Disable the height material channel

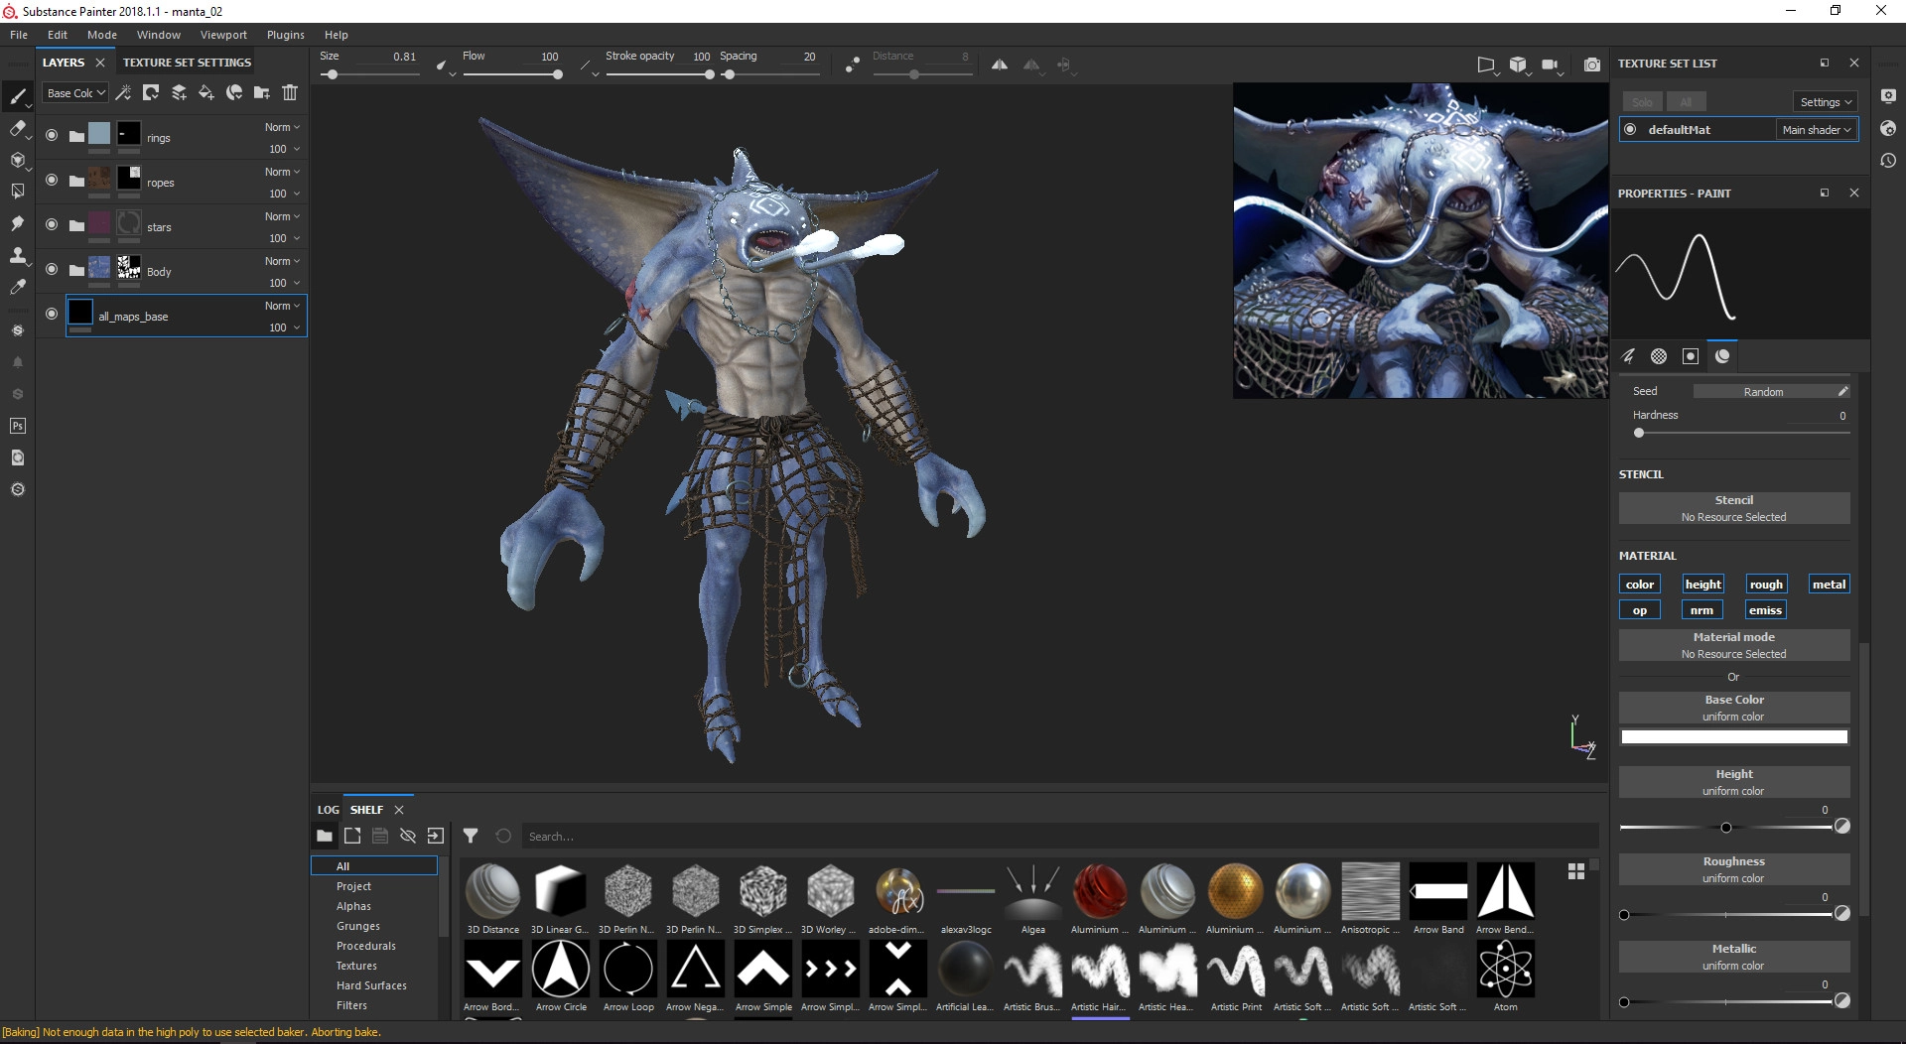1702,585
